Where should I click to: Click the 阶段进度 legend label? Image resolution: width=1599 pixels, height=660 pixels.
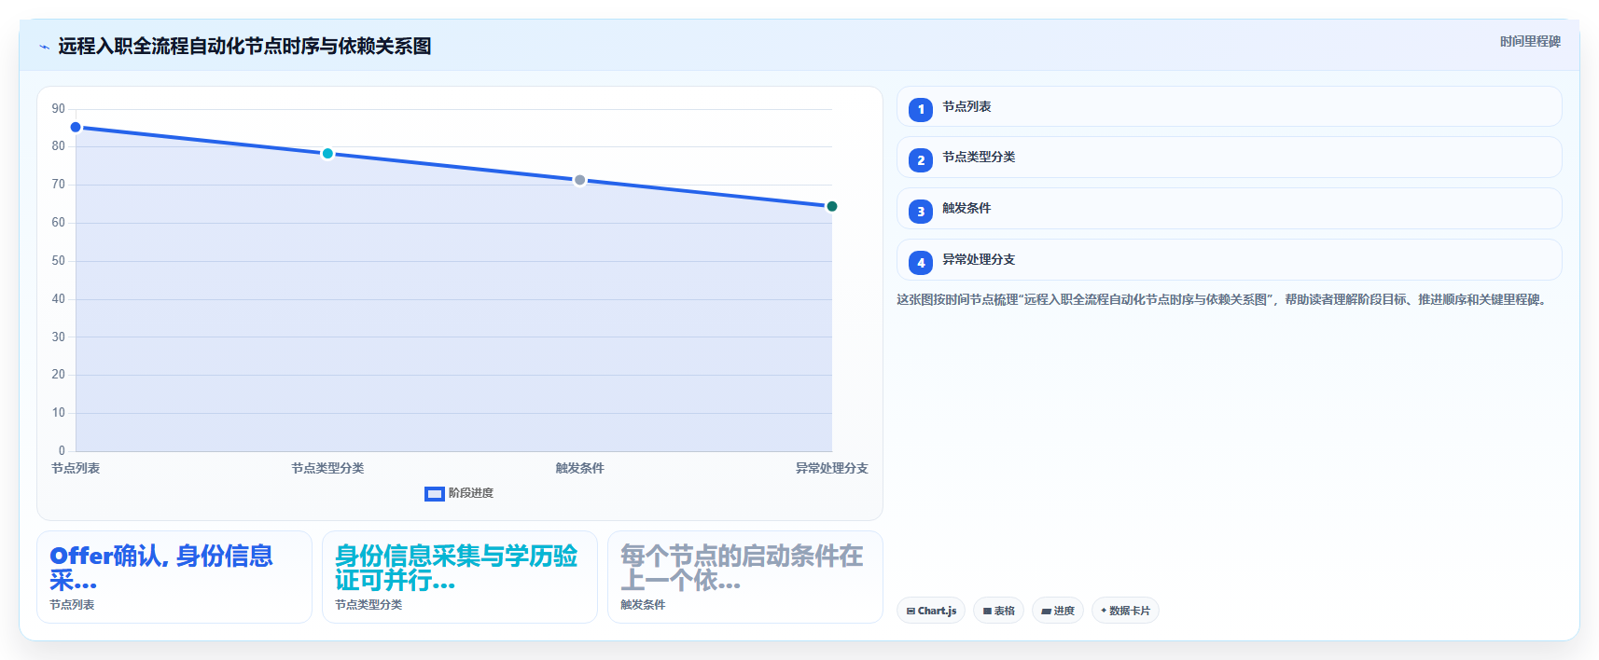(471, 493)
